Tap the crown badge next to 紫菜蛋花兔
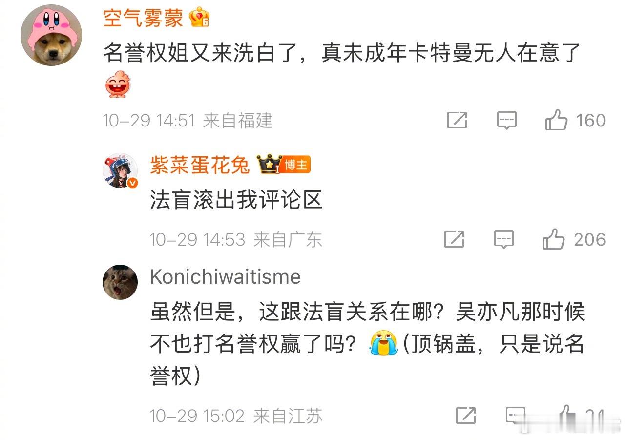 [x=269, y=165]
